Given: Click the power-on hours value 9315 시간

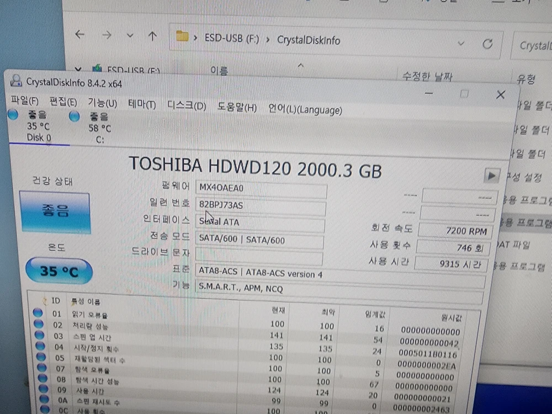Looking at the screenshot, I should point(452,264).
